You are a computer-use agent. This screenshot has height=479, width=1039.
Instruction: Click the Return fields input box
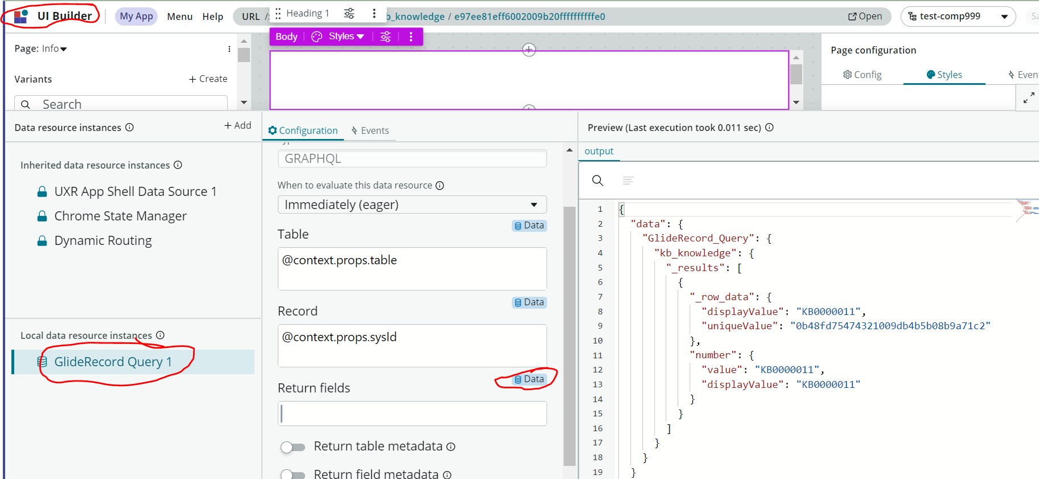(x=412, y=414)
